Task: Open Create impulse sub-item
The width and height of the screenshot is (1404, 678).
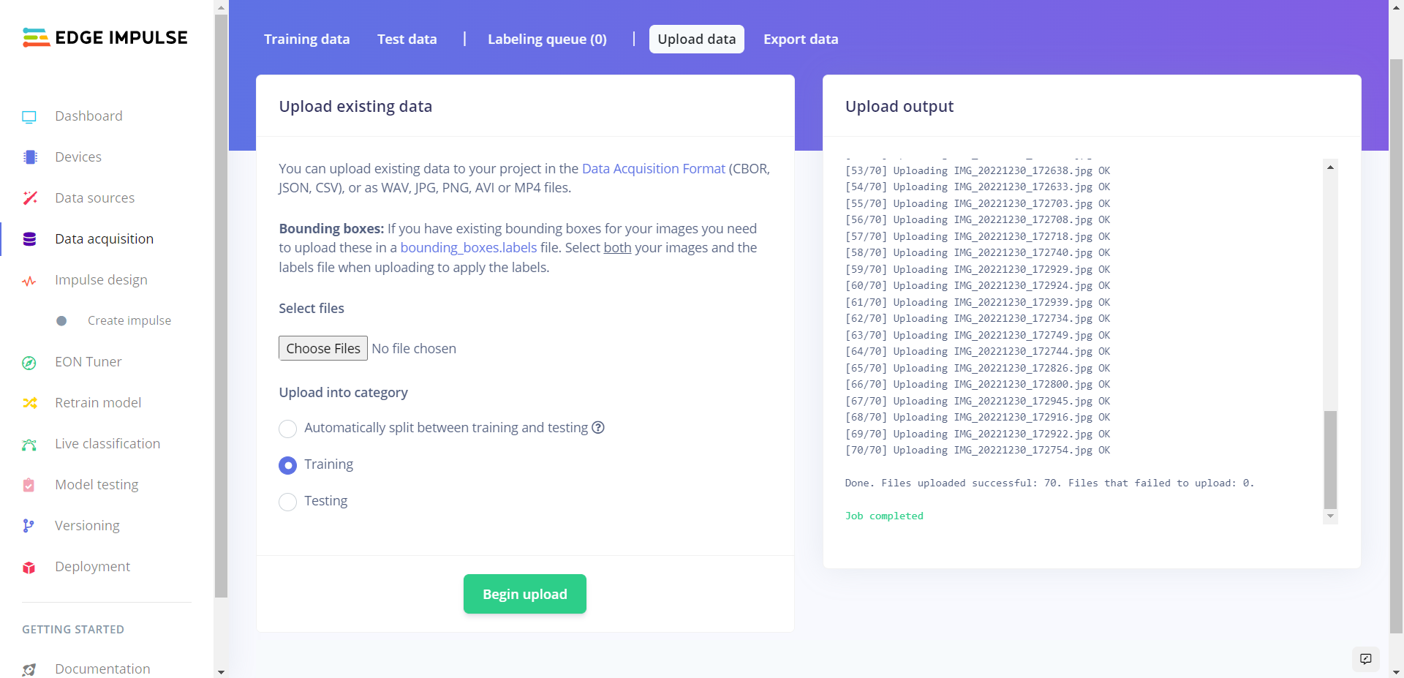Action: click(x=129, y=320)
